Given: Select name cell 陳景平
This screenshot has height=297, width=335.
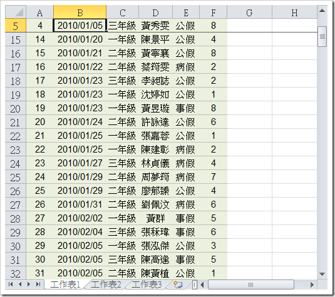Looking at the screenshot, I should click(155, 39).
